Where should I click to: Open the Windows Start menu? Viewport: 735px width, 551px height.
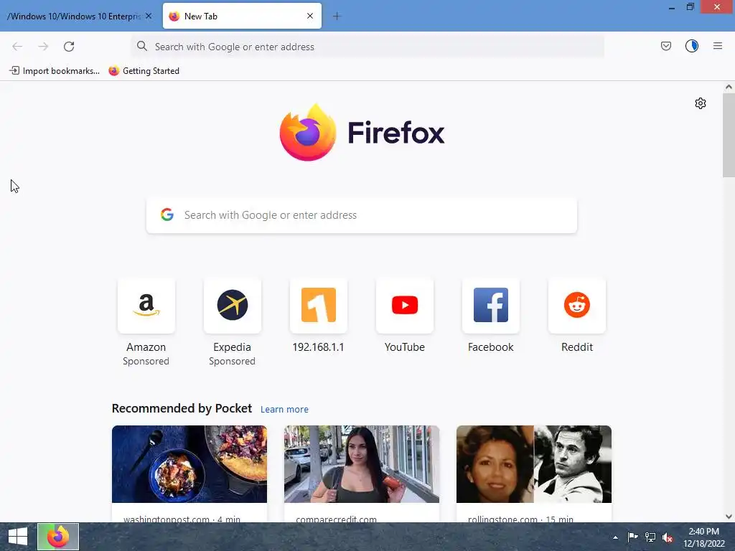tap(18, 537)
